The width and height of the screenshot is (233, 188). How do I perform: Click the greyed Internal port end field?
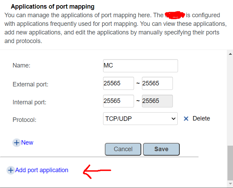coord(157,101)
